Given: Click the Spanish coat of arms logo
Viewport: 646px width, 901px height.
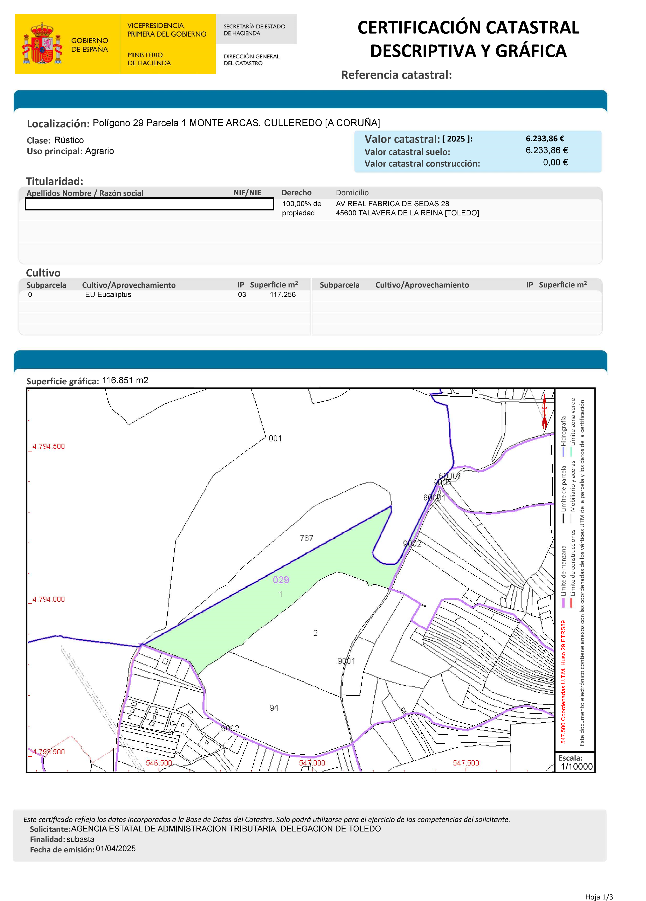Looking at the screenshot, I should pos(43,44).
